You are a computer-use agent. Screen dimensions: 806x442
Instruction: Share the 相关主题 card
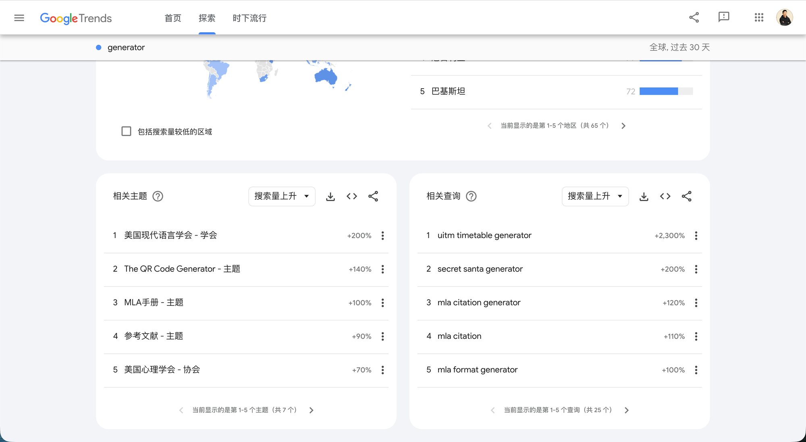373,196
